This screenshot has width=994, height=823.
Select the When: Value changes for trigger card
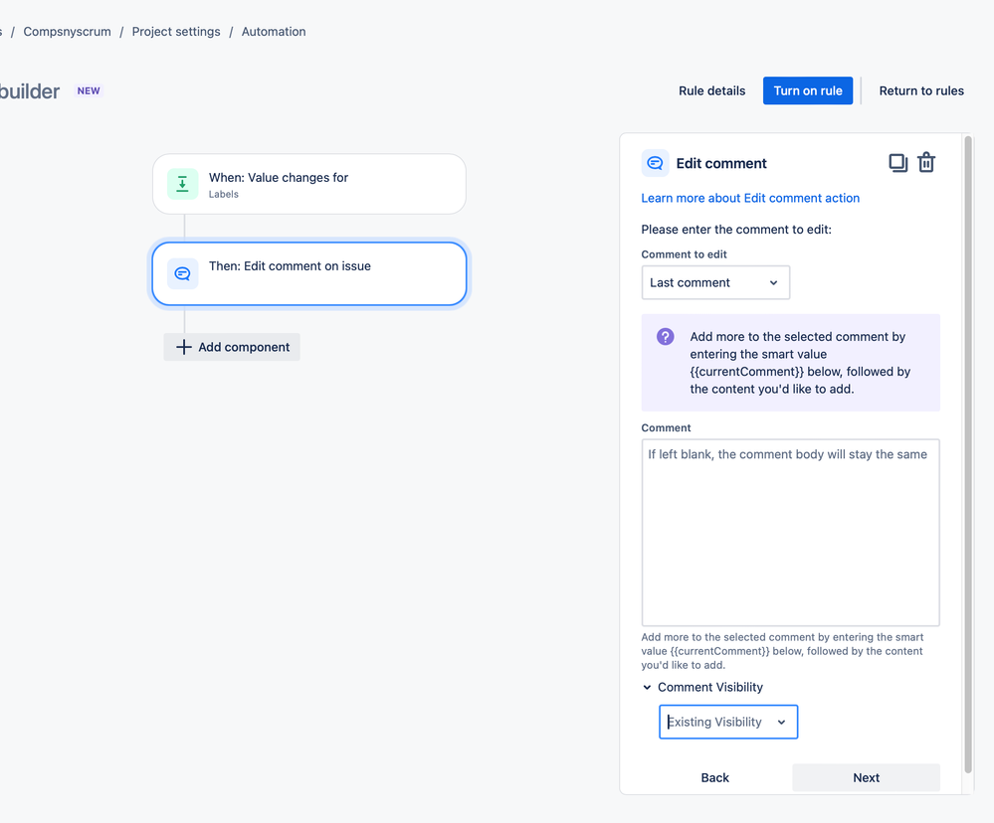point(309,184)
